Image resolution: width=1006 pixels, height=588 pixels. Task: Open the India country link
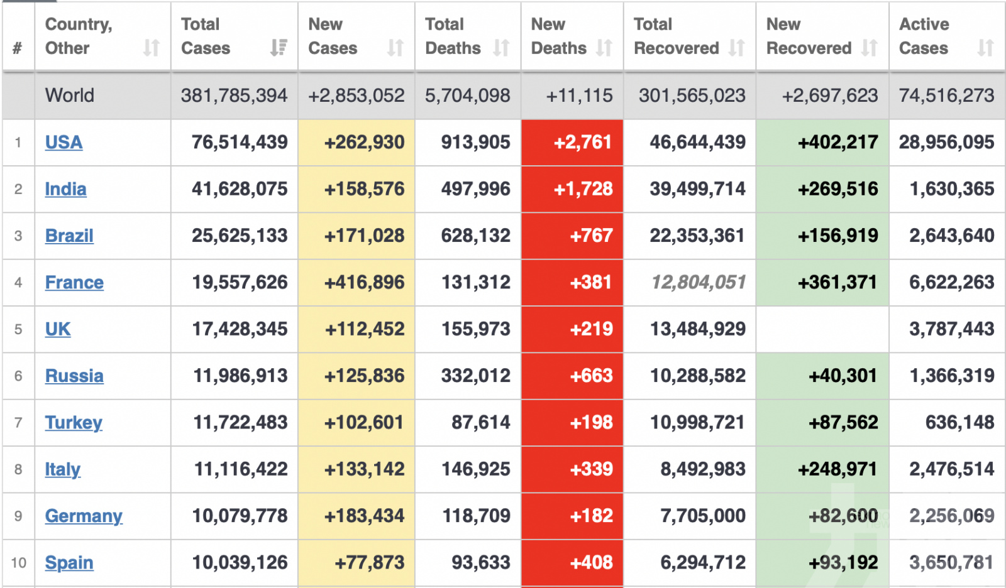click(65, 189)
